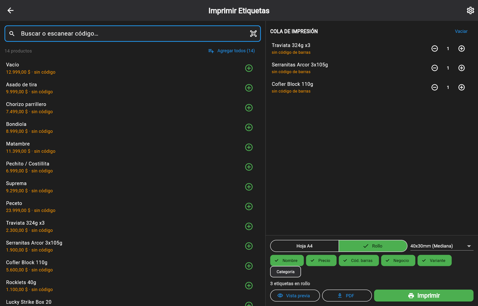Screen dimensions: 478x306
Task: Increase Serranitas Arcor 3x105g label quantity
Action: coord(461,68)
